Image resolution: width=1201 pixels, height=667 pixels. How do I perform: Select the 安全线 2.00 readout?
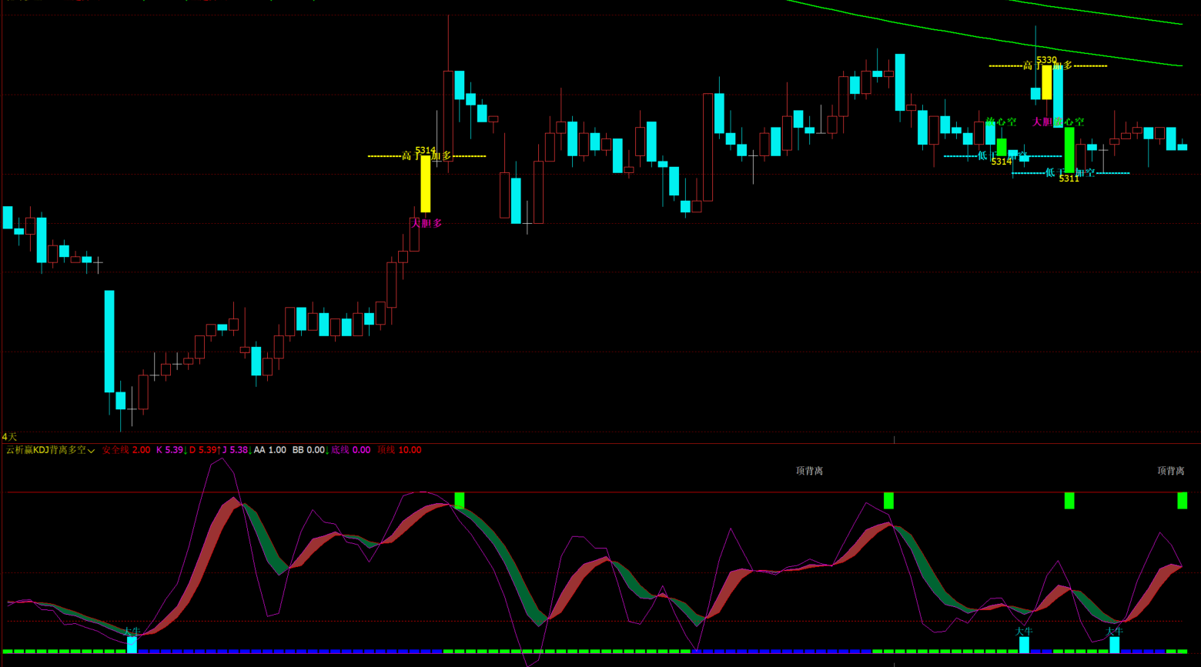[126, 450]
